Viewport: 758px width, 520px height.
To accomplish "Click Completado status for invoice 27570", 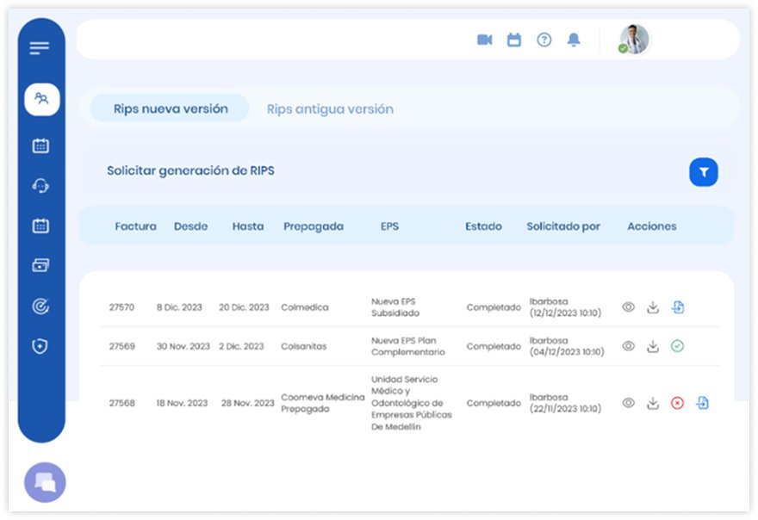I will tap(494, 307).
